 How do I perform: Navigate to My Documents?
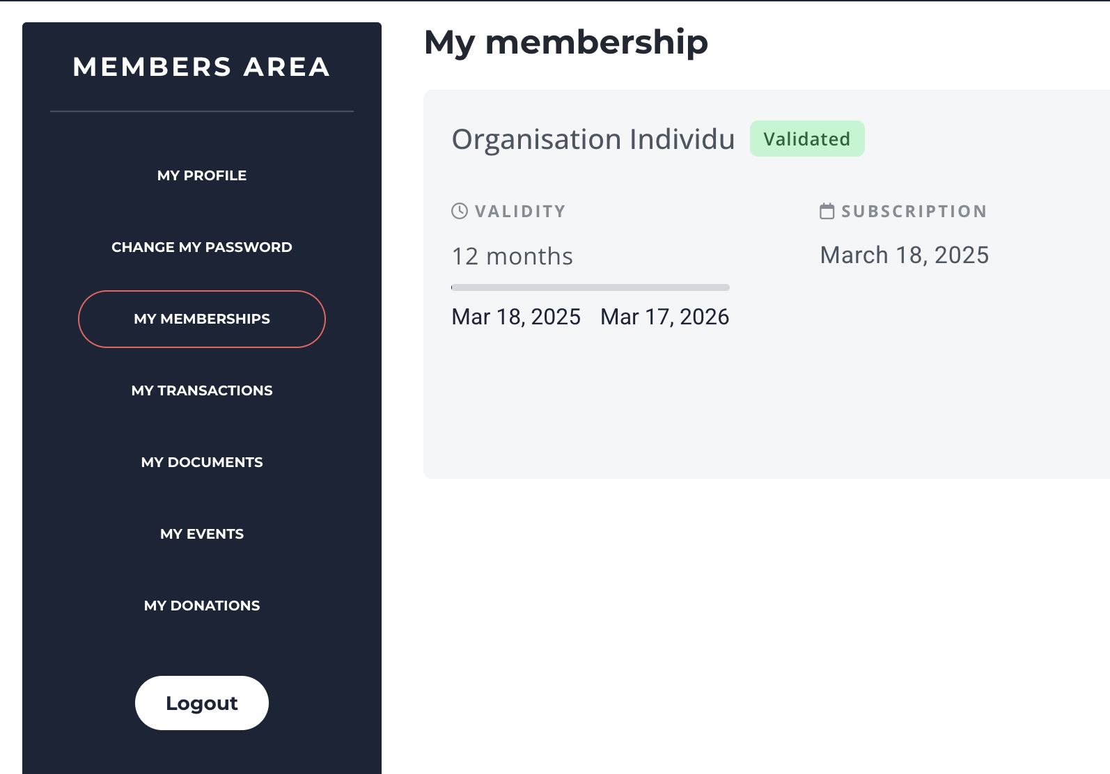click(x=202, y=462)
